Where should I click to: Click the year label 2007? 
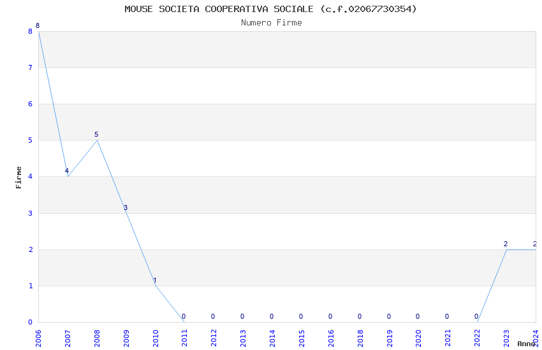(68, 338)
